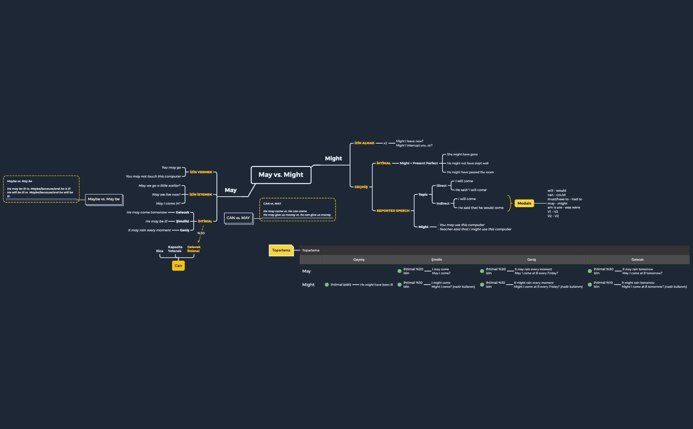Screen dimensions: 693x429
Task: Click the green check icon in May's Gelecek cell
Action: pos(590,271)
